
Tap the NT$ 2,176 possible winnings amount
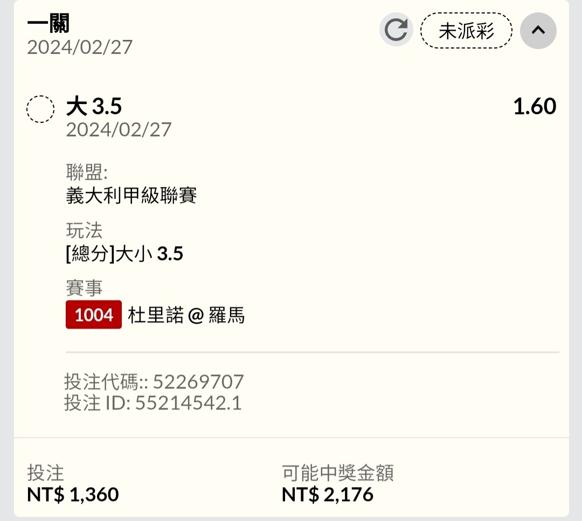pyautogui.click(x=328, y=494)
